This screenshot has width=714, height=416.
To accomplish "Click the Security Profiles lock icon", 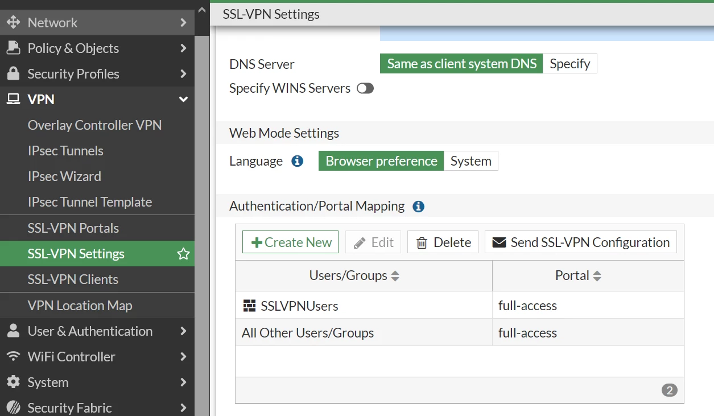I will tap(13, 74).
